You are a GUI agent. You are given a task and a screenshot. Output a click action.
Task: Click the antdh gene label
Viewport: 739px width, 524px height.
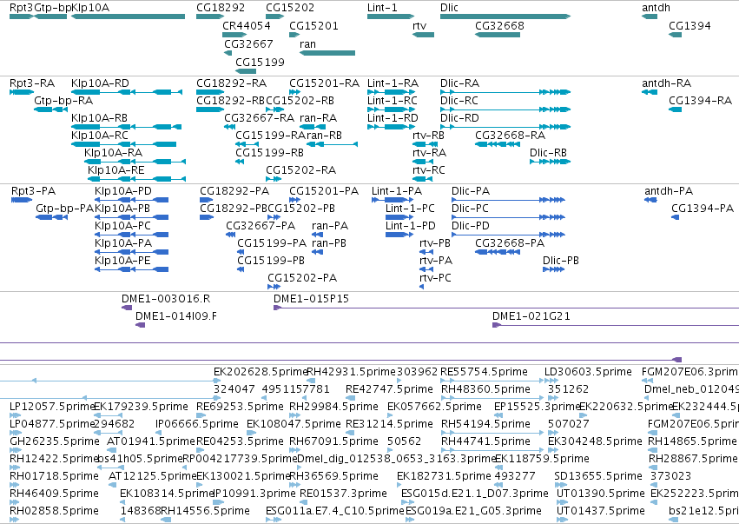pyautogui.click(x=656, y=8)
